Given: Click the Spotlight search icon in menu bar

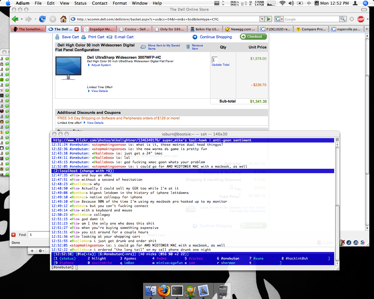Looking at the screenshot, I should click(365, 3).
